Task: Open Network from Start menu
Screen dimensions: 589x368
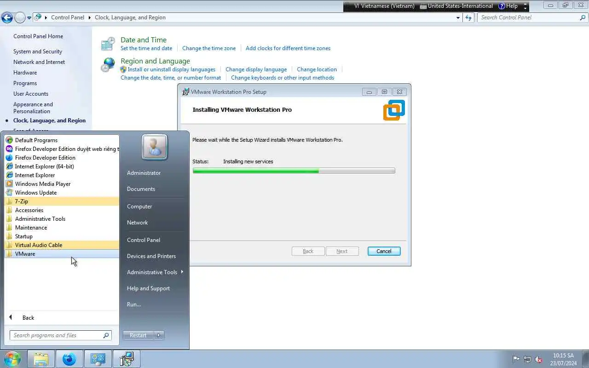Action: click(x=137, y=222)
